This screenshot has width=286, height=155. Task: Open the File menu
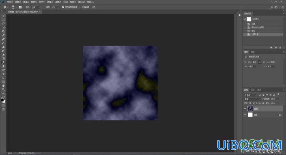click(x=10, y=2)
